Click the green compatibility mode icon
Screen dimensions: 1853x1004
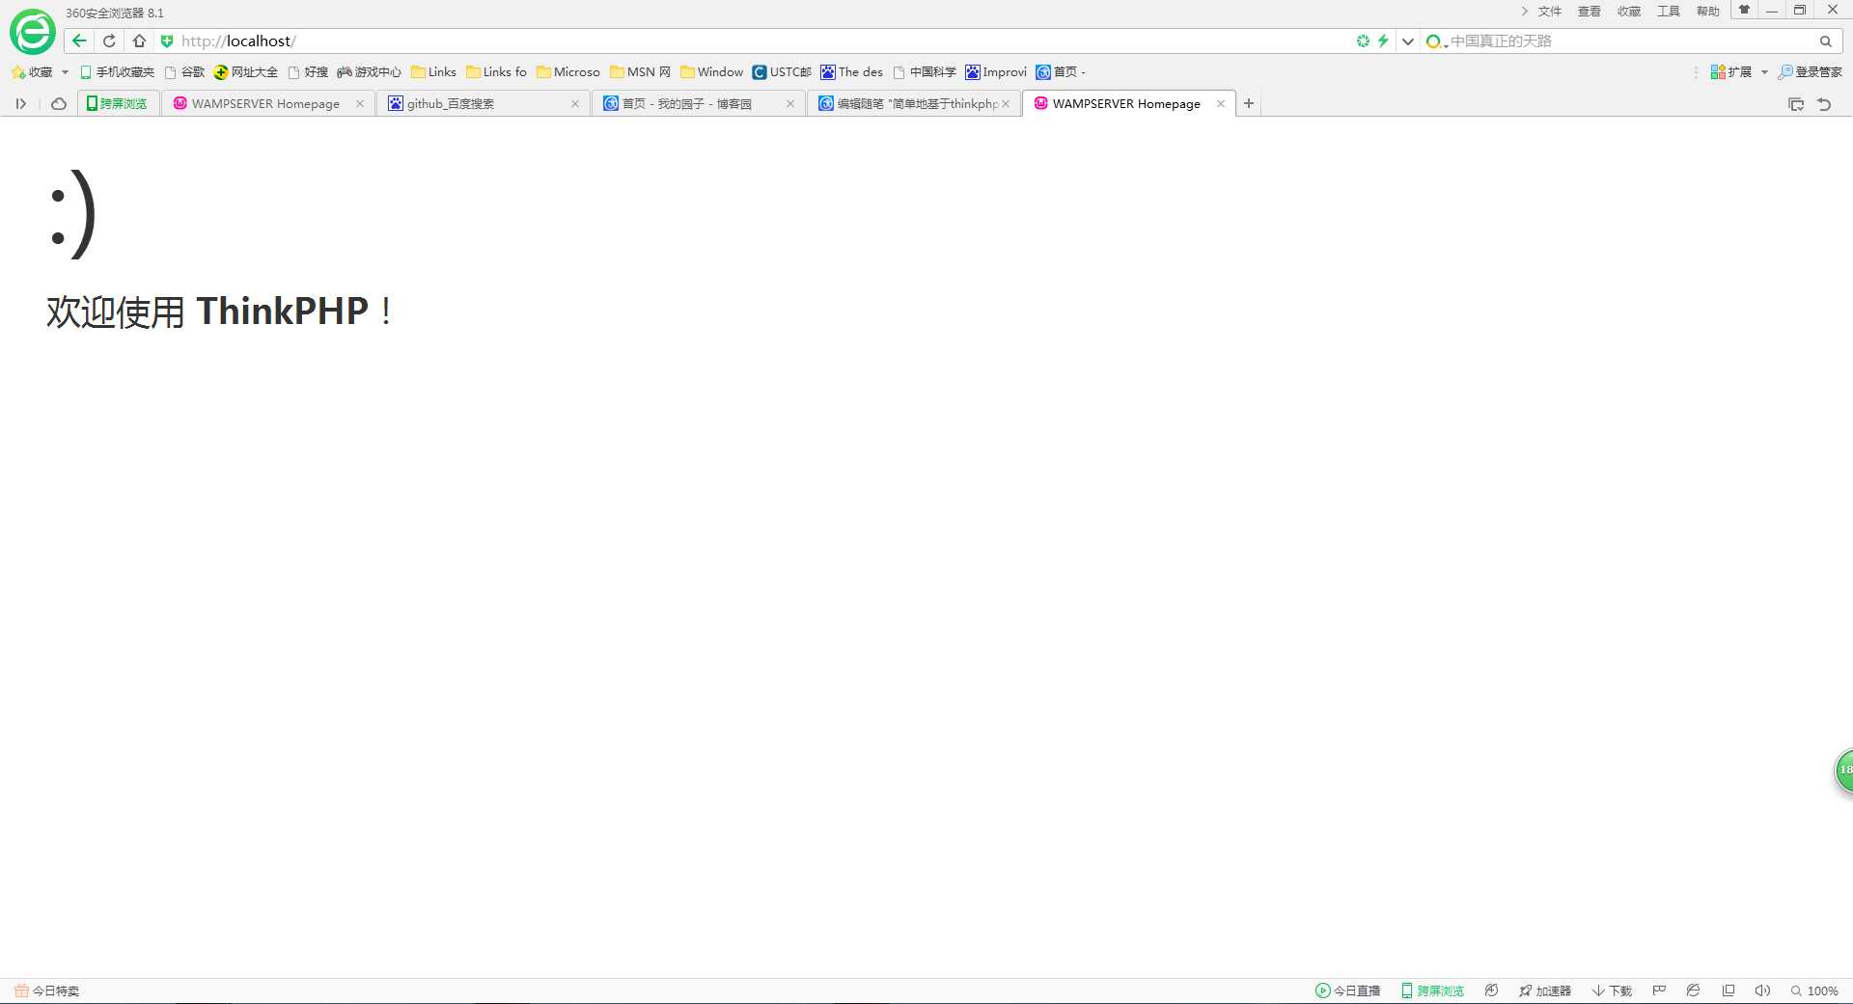coord(1363,41)
